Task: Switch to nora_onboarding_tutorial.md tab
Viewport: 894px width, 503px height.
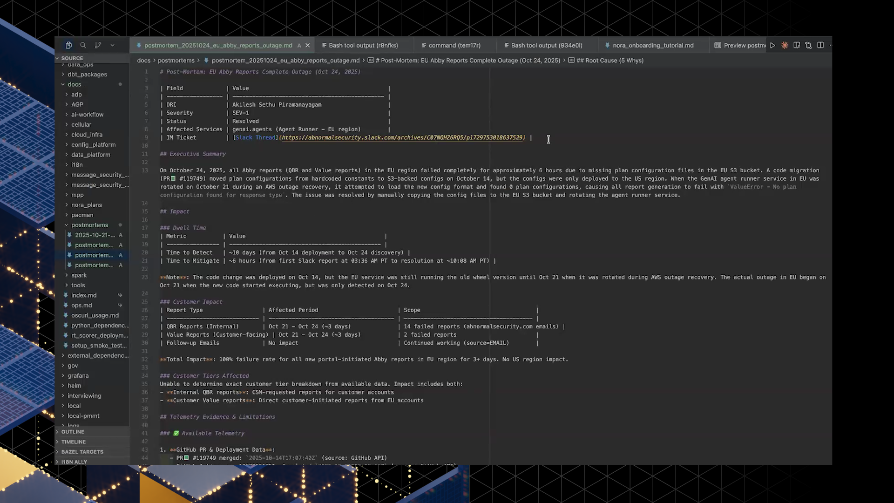Action: 653,45
